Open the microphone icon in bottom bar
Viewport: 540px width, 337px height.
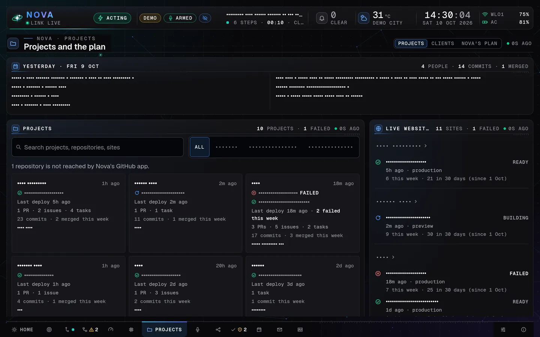(x=198, y=330)
